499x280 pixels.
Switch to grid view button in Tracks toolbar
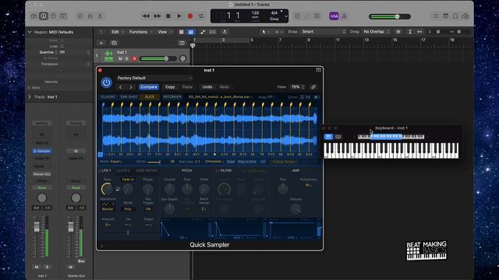coord(182,32)
